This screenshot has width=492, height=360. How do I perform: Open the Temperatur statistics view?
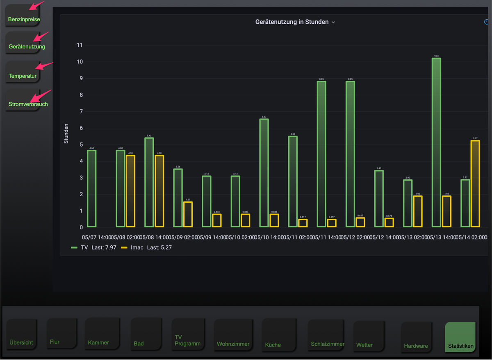[23, 72]
